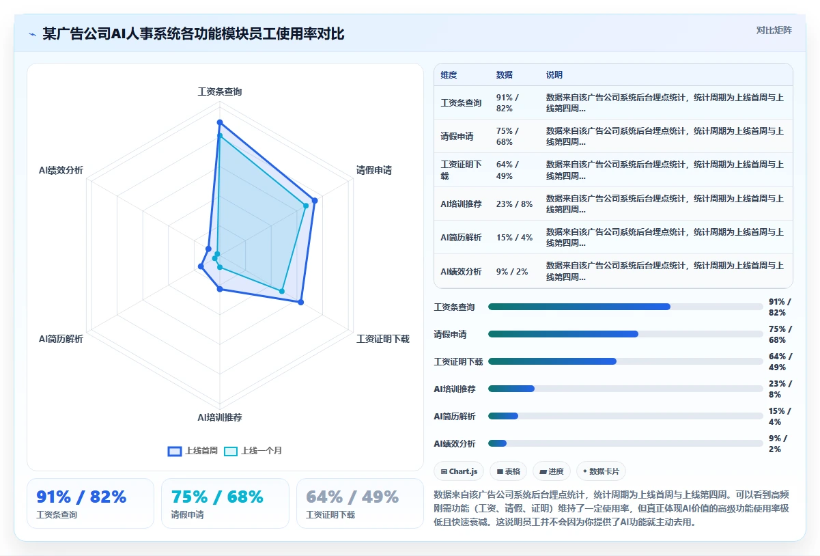Click the 工资证明下载 radar axis label
This screenshot has width=820, height=556.
point(383,339)
